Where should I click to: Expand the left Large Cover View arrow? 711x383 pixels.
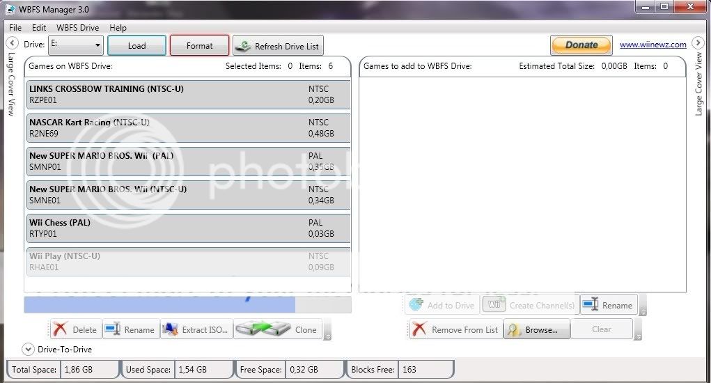tap(13, 43)
